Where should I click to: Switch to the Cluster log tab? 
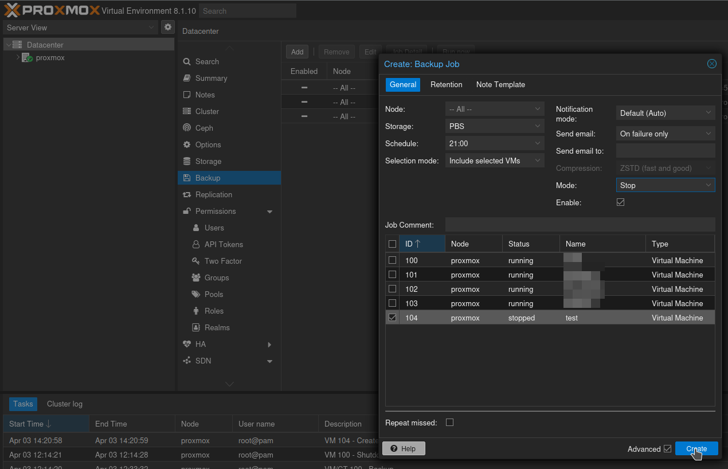click(65, 404)
